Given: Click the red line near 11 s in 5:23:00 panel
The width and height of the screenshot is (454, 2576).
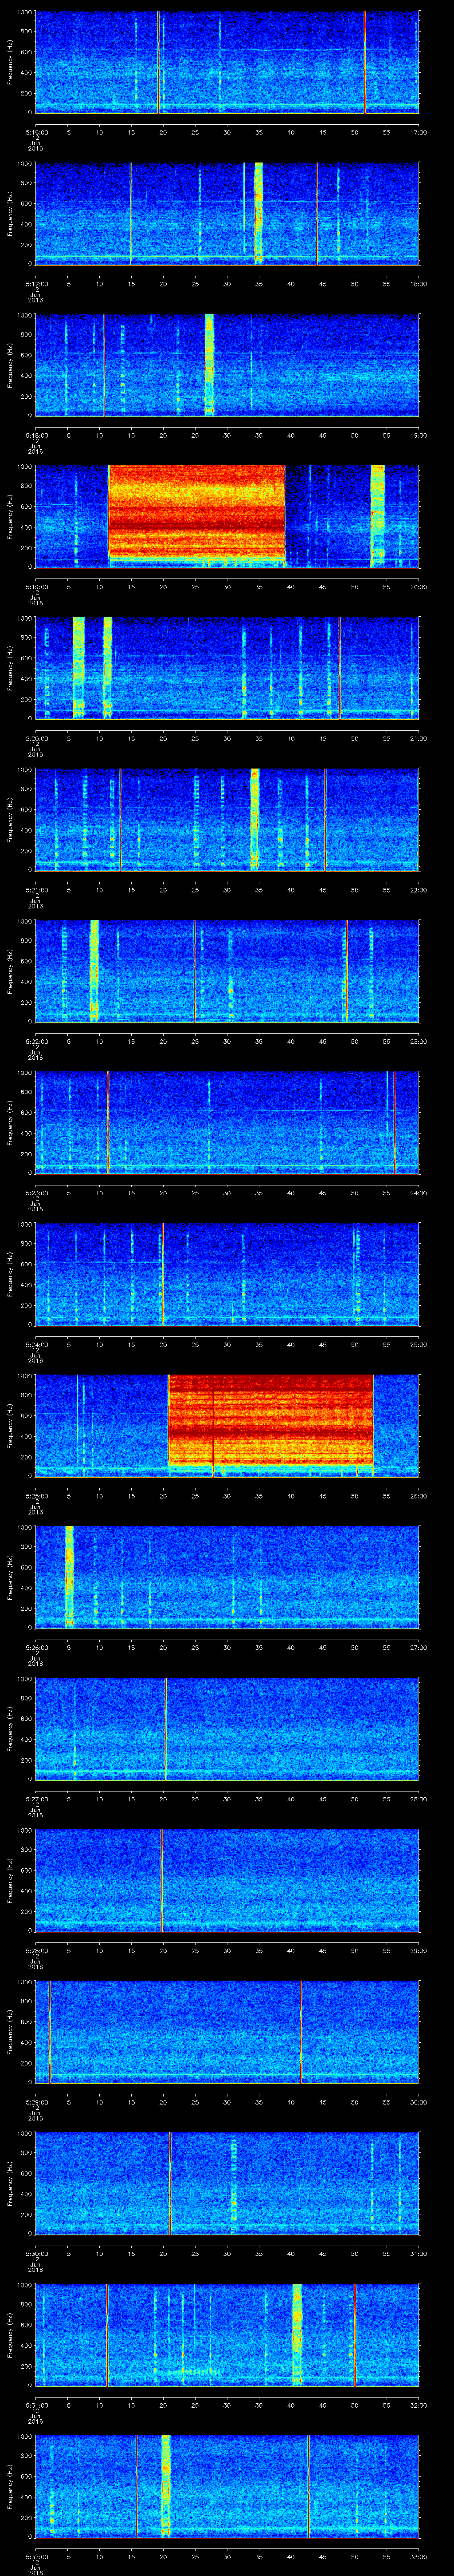Looking at the screenshot, I should pyautogui.click(x=109, y=1122).
